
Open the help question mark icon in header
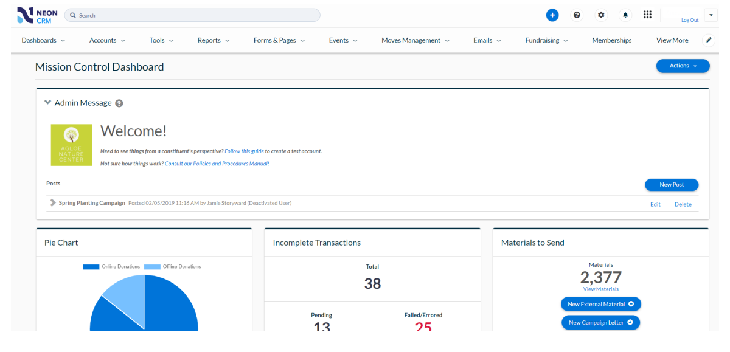pyautogui.click(x=577, y=15)
